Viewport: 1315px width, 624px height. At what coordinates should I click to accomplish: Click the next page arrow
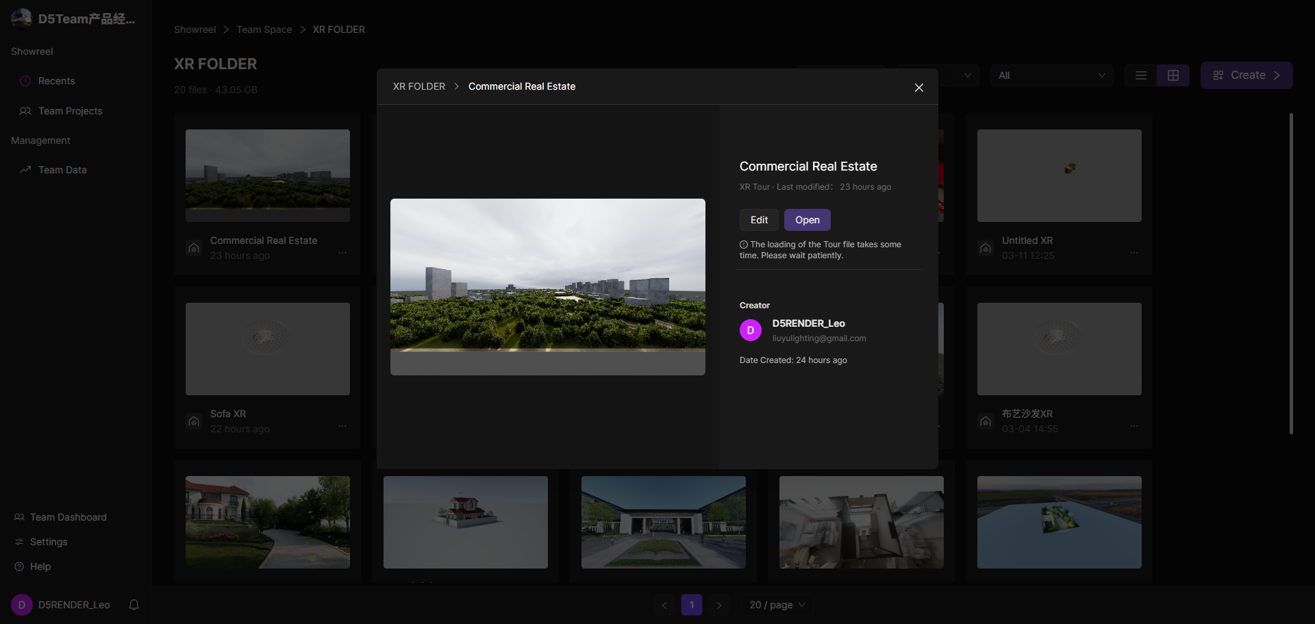719,605
